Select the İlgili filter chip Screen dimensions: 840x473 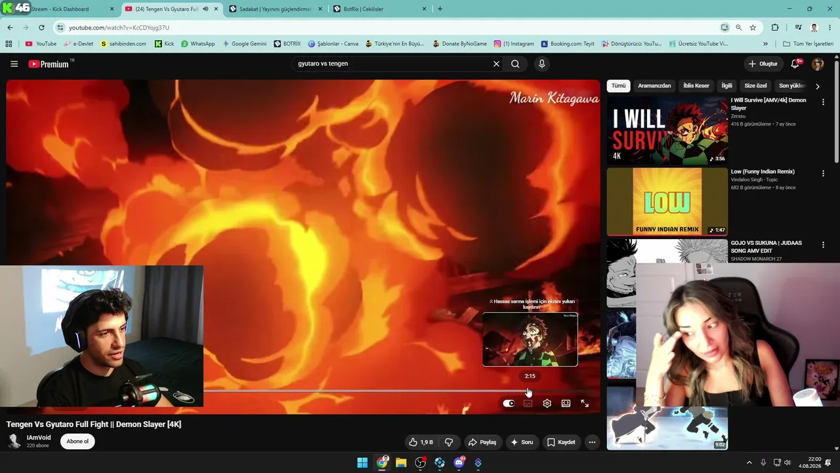pyautogui.click(x=726, y=86)
